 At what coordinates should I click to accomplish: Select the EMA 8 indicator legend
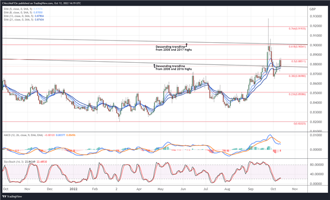coord(23,13)
